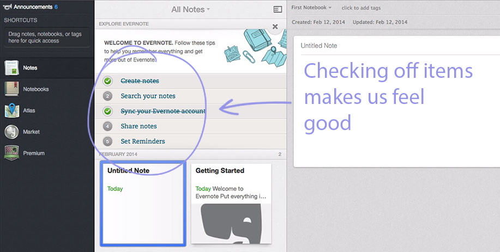Screen dimensions: 500x252
Task: Close the Explore Evernote tips panel
Action: (275, 27)
